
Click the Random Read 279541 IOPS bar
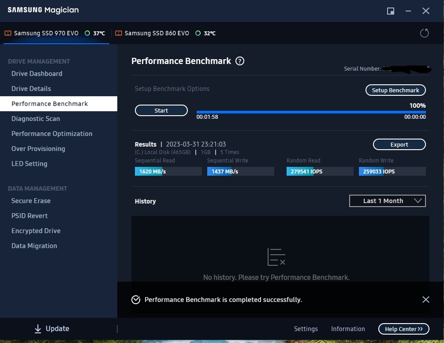(x=320, y=171)
